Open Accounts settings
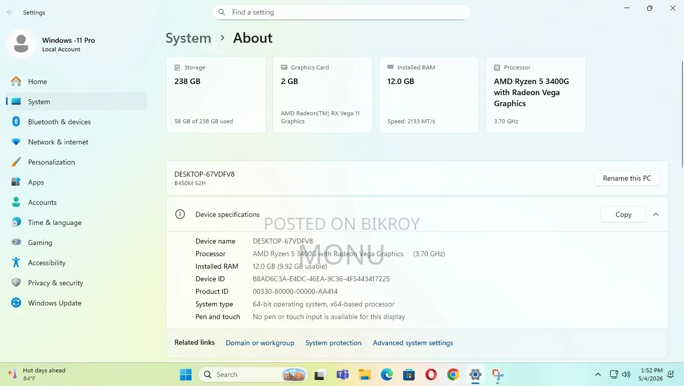 76,202
